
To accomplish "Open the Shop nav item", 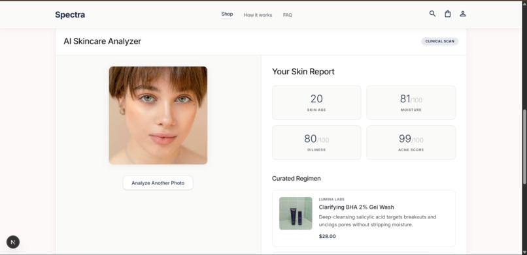I will point(227,14).
